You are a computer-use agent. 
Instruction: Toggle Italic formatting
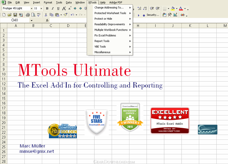click(x=53, y=9)
